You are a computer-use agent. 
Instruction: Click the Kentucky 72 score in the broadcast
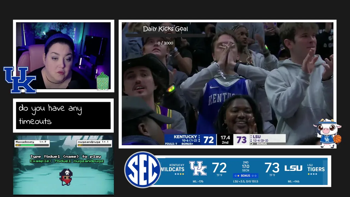tap(208, 140)
